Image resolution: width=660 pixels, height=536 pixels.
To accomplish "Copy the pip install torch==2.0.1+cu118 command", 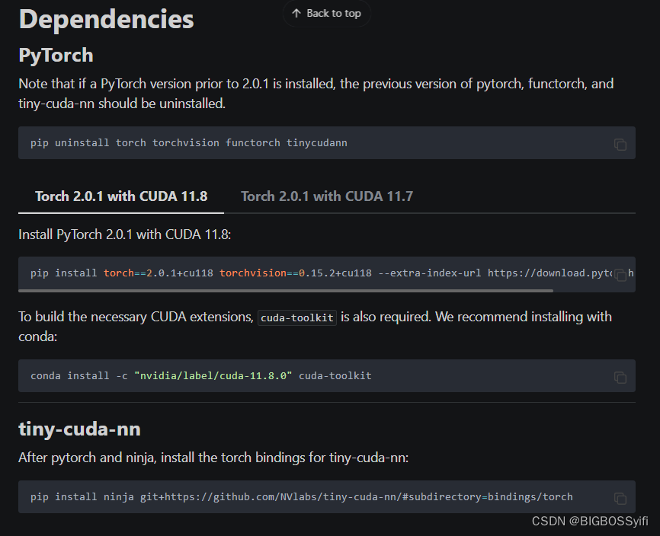I will point(620,275).
